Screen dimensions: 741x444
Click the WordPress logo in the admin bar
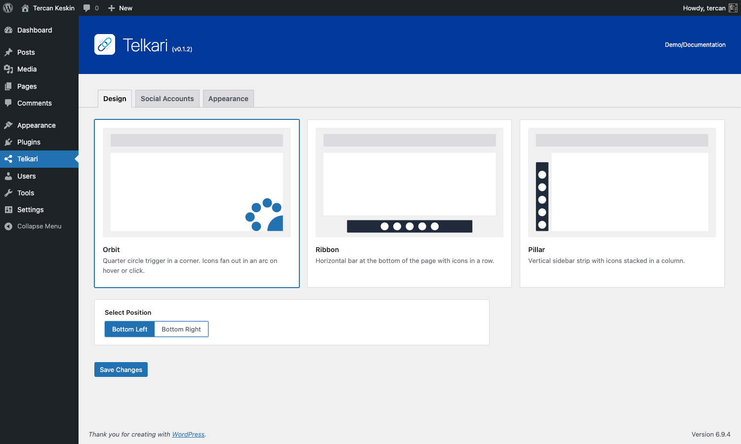point(8,8)
